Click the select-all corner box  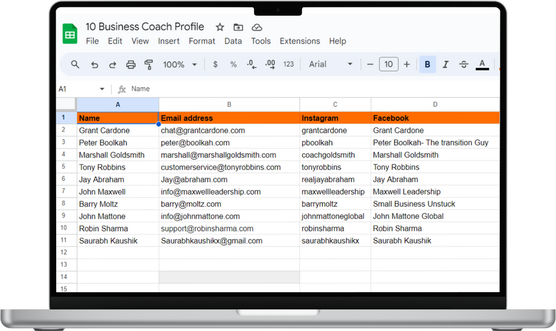[66, 104]
